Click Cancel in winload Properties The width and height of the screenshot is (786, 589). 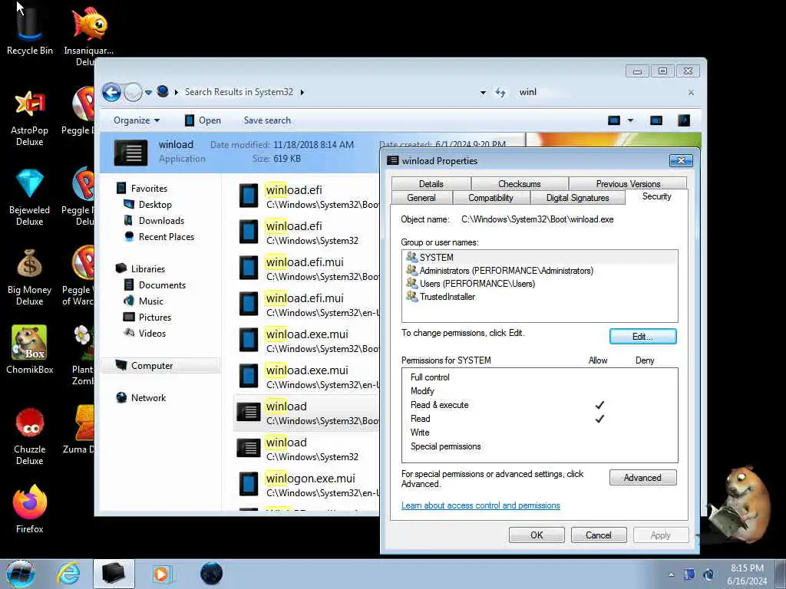coord(599,535)
